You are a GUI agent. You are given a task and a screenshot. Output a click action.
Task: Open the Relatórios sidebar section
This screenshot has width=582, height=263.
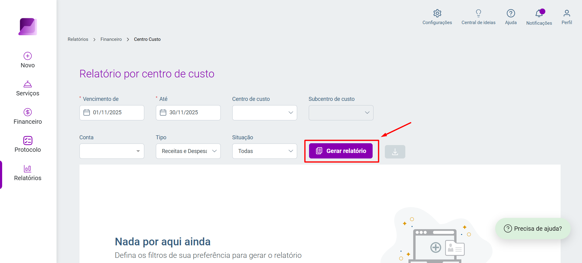coord(28,173)
